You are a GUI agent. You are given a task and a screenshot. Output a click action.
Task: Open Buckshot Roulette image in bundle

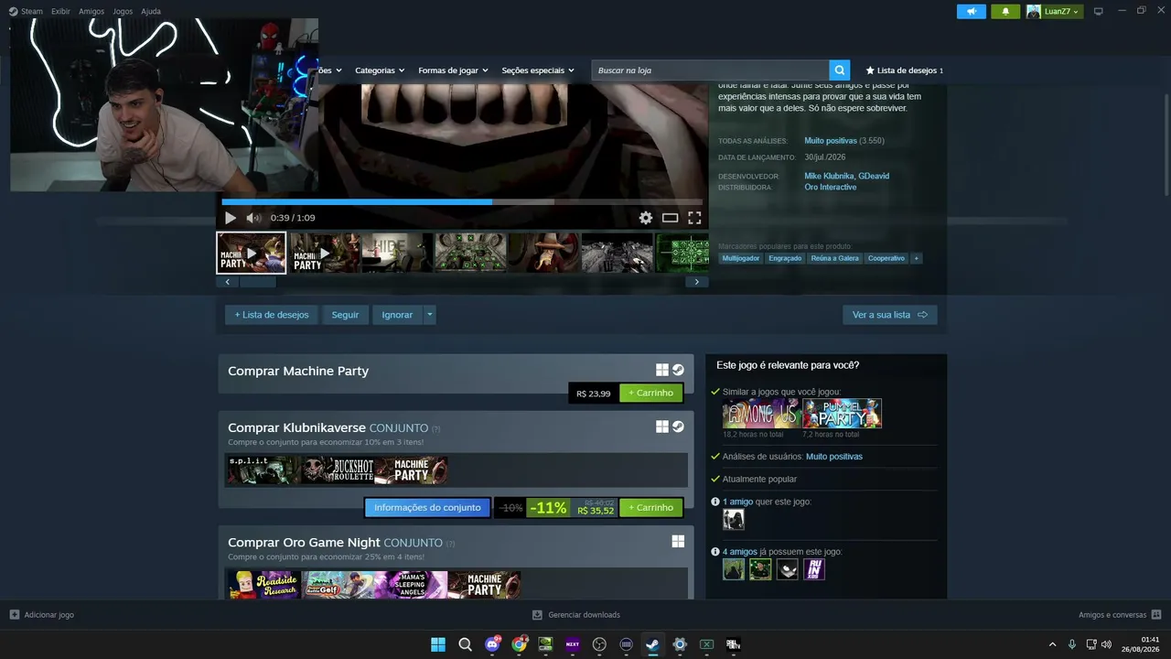(x=338, y=470)
